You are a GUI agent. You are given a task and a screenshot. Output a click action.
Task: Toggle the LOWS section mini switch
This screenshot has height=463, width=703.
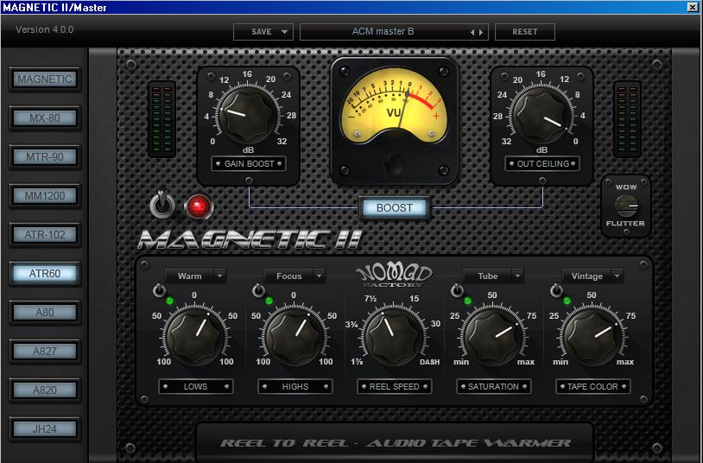pyautogui.click(x=159, y=290)
